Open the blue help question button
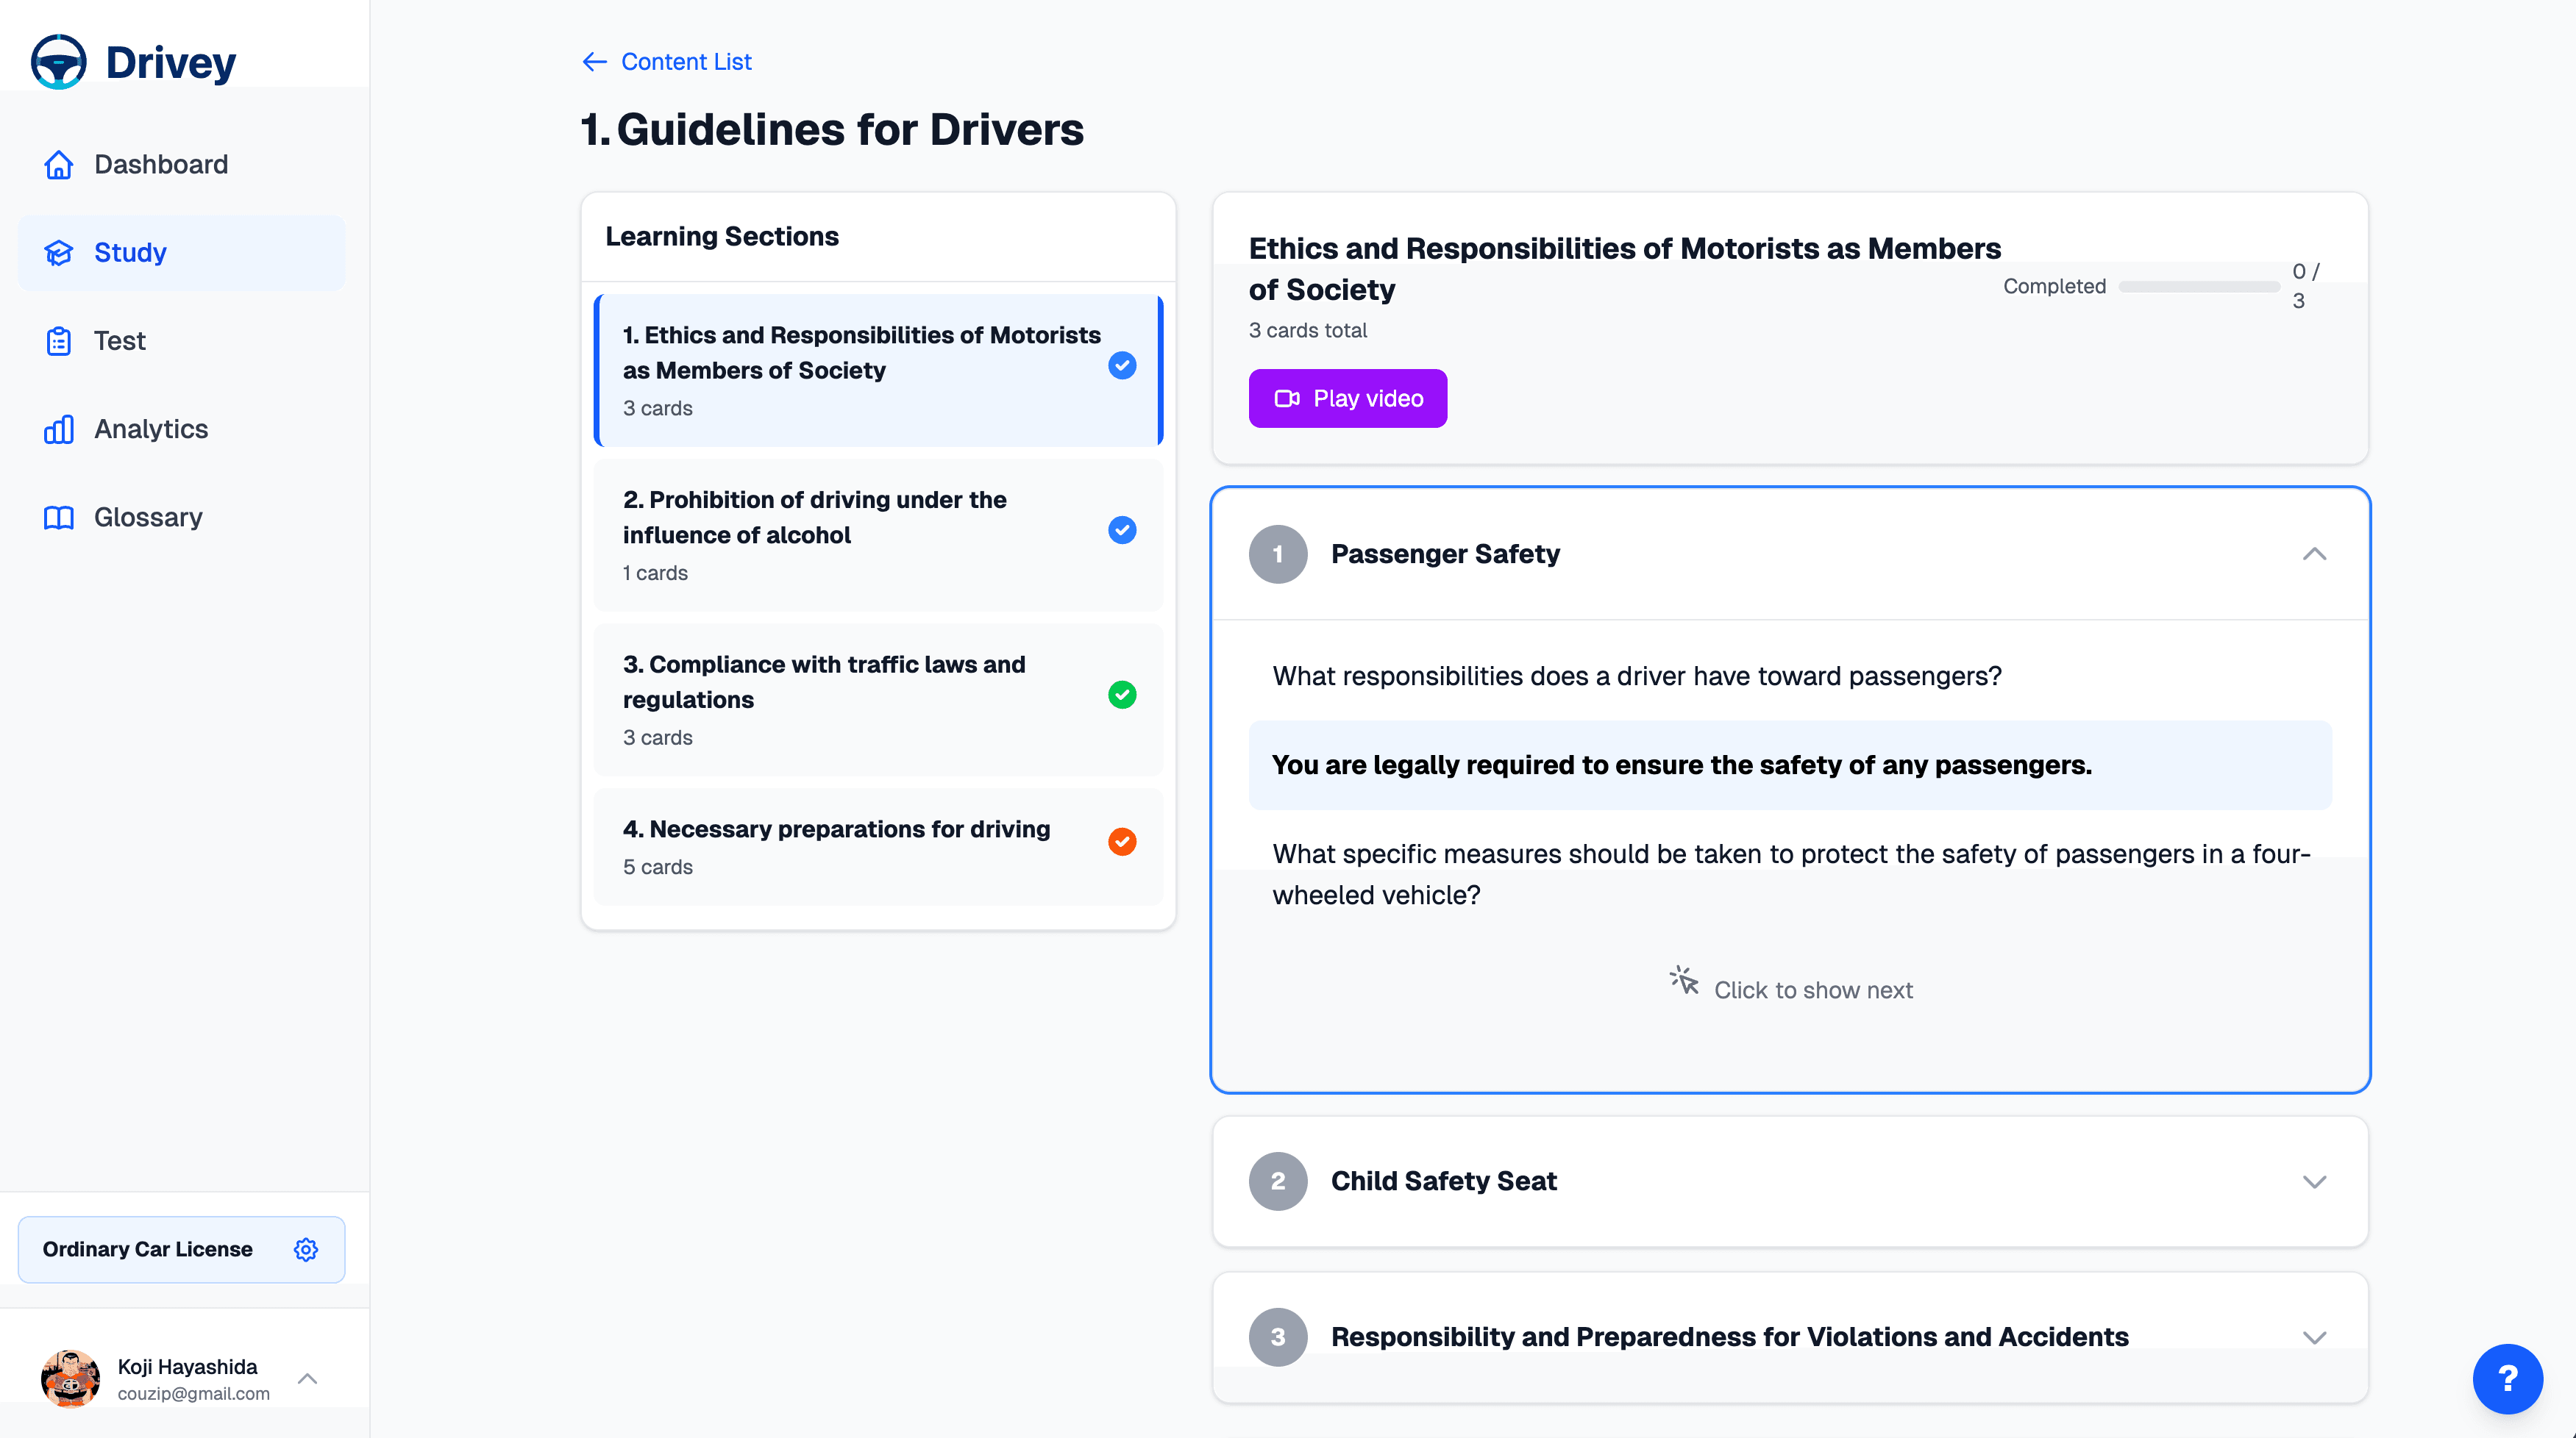This screenshot has width=2576, height=1438. (2507, 1379)
